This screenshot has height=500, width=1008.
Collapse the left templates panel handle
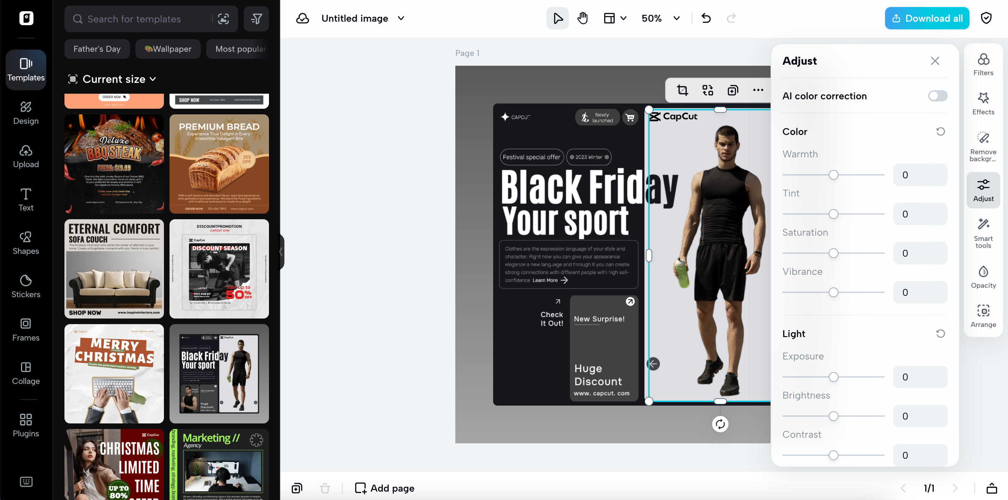pos(281,252)
